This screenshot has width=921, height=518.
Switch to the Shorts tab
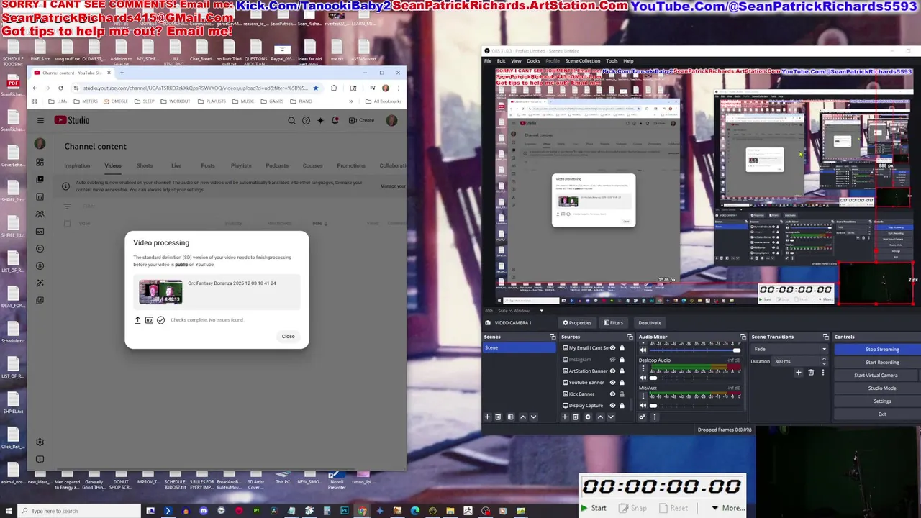click(145, 165)
